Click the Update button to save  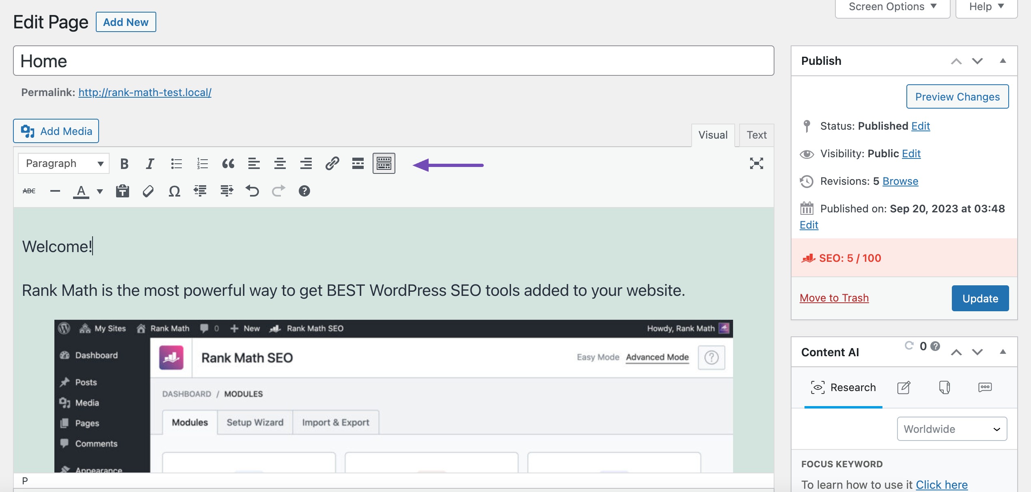point(980,298)
